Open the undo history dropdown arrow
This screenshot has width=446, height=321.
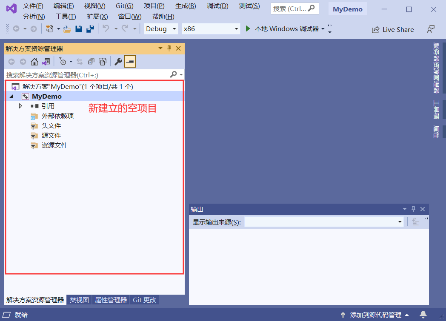[116, 28]
